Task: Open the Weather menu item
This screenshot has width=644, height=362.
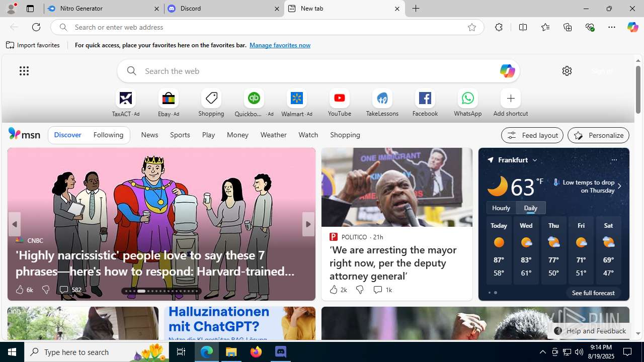Action: coord(273,135)
